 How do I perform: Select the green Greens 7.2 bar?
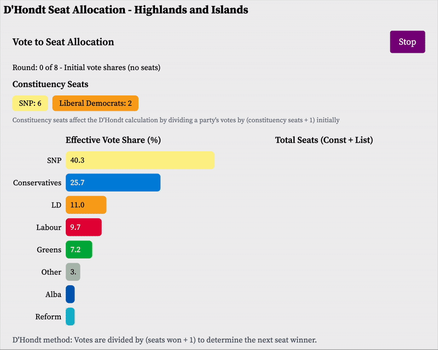click(79, 250)
